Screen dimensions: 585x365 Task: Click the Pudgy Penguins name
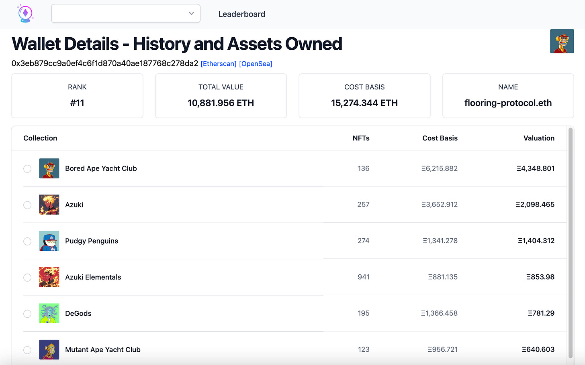pos(92,241)
